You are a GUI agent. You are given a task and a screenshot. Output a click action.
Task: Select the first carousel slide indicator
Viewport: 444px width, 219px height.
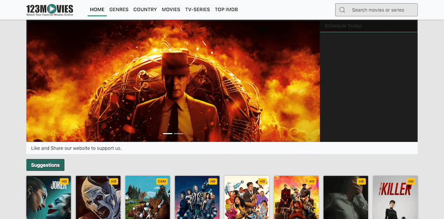[x=168, y=133]
